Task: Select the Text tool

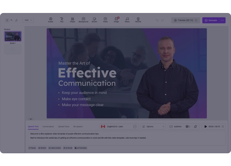Action: [62, 20]
